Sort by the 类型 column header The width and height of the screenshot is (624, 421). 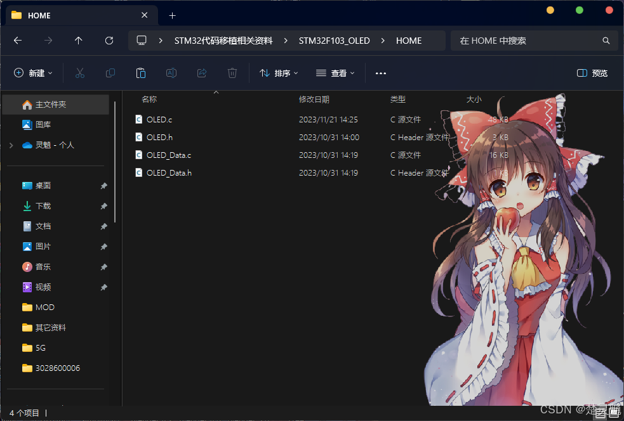coord(397,100)
